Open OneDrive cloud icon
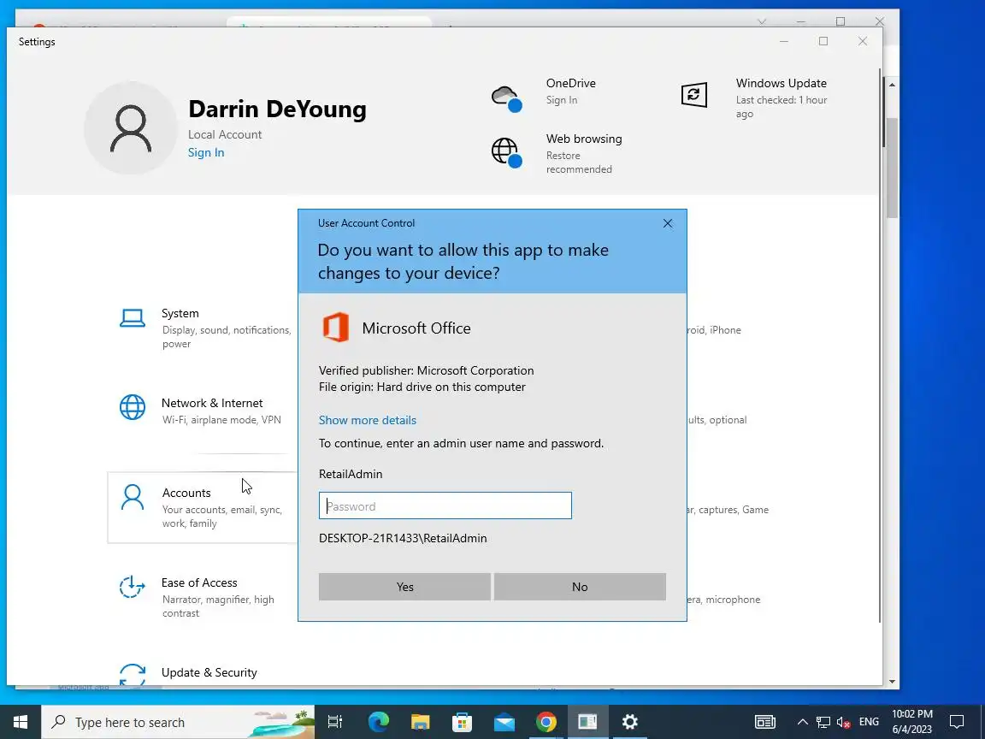985x739 pixels. coord(506,98)
